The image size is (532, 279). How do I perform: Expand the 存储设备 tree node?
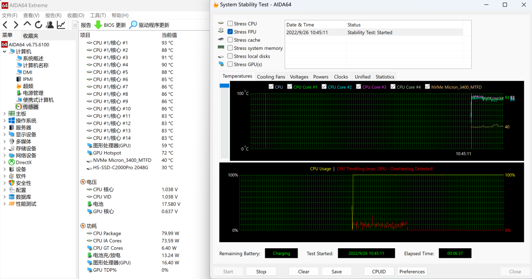[4, 149]
